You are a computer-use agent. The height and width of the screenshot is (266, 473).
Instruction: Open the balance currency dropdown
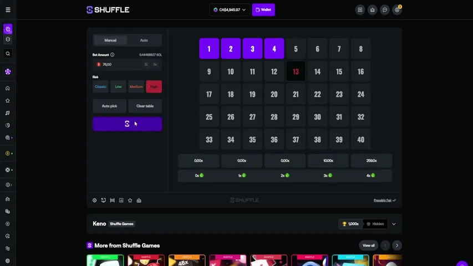pos(230,10)
